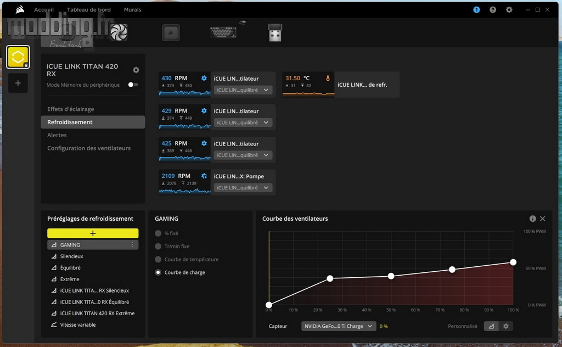The width and height of the screenshot is (562, 347).
Task: Select the curve point at 25 % load
Action: [x=330, y=278]
